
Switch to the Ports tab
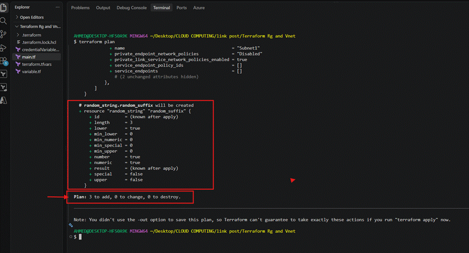pos(182,8)
